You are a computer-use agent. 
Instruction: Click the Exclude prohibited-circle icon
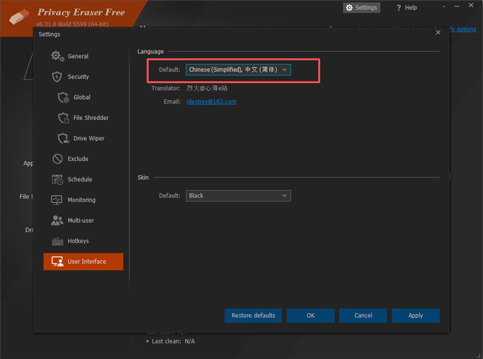(57, 159)
